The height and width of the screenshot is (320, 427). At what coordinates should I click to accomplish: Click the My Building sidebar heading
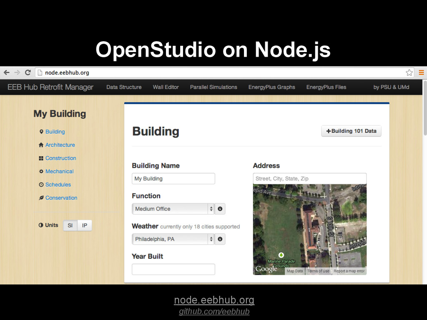pos(60,113)
